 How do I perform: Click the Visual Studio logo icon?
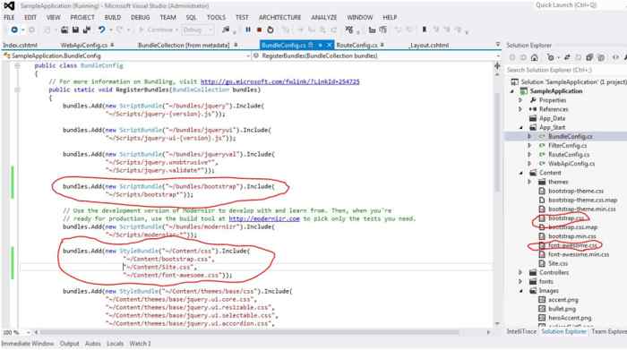pos(9,5)
